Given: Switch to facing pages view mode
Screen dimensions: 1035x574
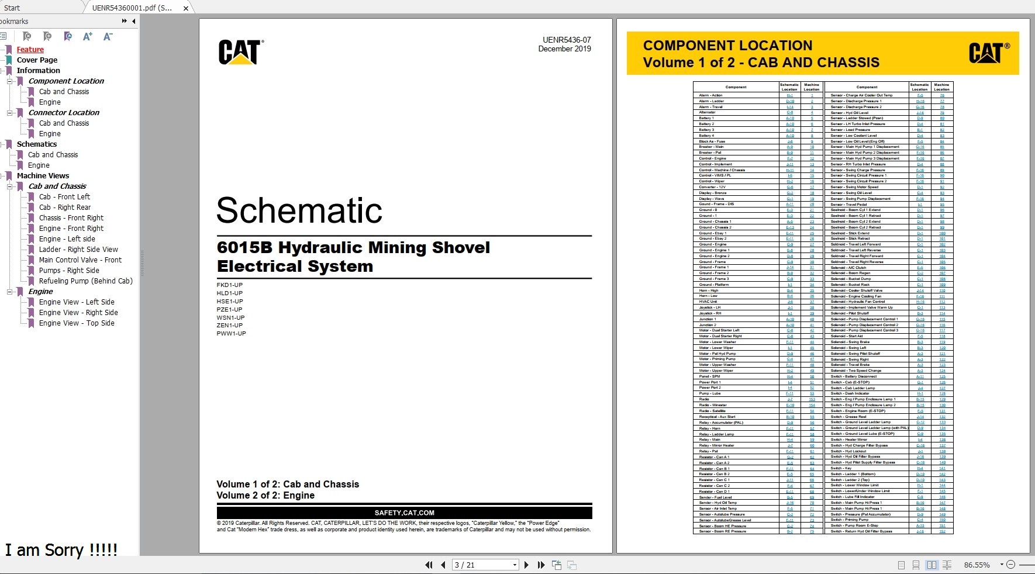Looking at the screenshot, I should click(x=931, y=565).
